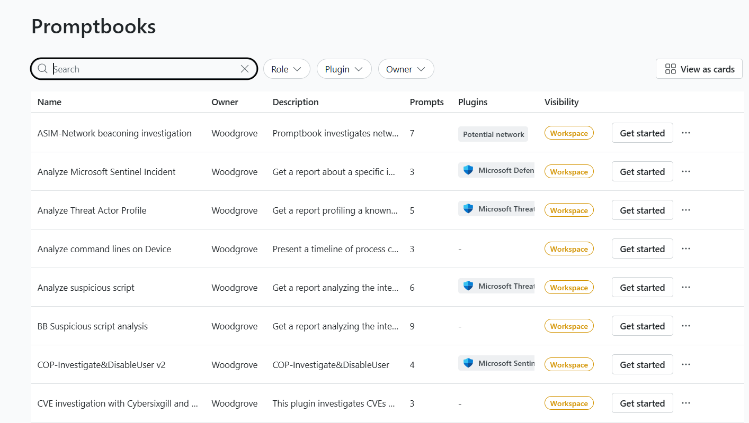The width and height of the screenshot is (749, 423).
Task: Expand the Plugin filter dropdown
Action: [344, 69]
